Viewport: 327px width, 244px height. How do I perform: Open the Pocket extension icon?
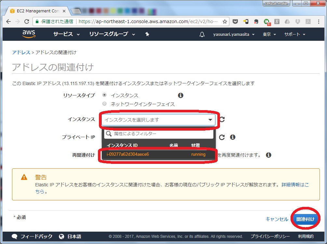235,22
